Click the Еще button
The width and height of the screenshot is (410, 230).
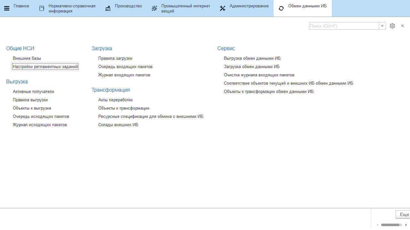click(404, 214)
